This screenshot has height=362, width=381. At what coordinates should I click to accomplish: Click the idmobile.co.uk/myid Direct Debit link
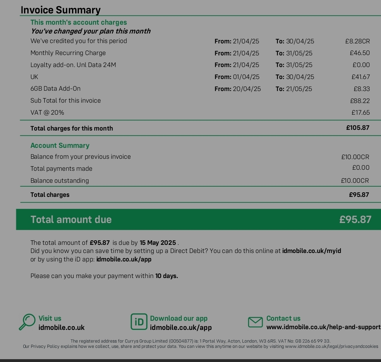[312, 251]
